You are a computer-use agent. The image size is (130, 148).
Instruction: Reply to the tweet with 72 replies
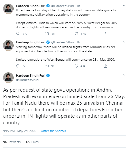pos(18,66)
